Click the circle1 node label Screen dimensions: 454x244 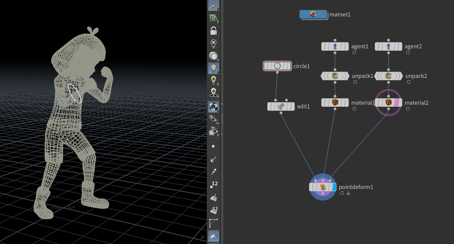click(302, 66)
